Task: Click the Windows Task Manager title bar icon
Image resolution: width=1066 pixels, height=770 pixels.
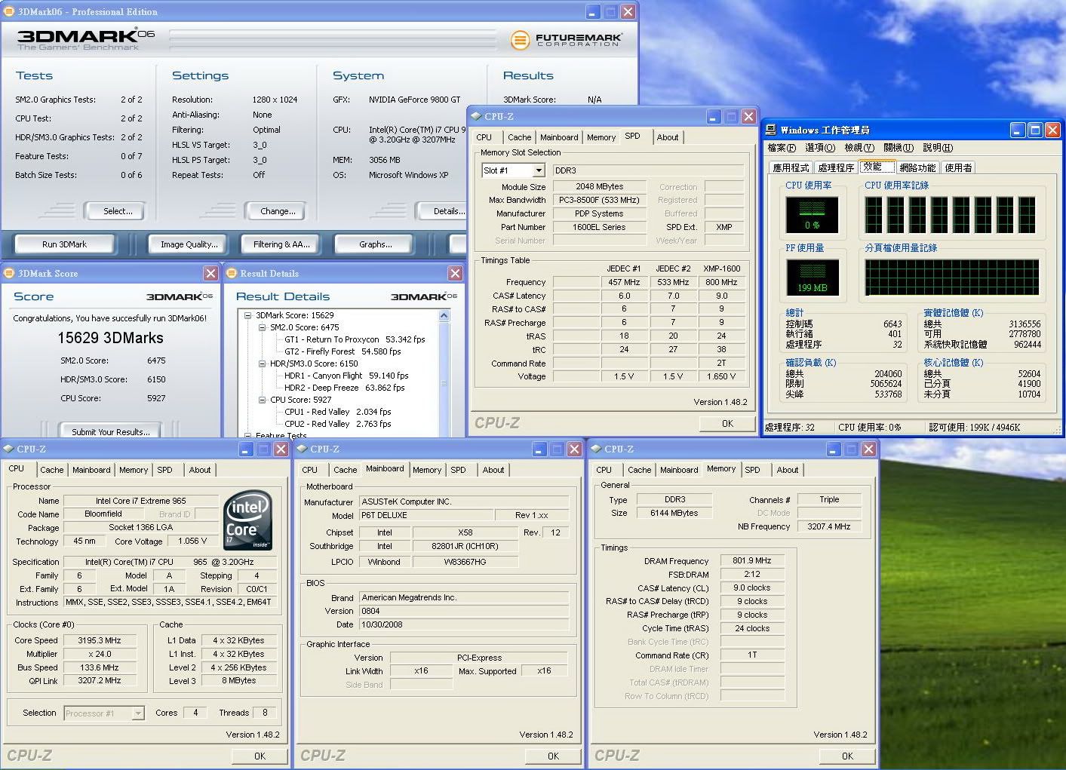Action: pyautogui.click(x=771, y=130)
